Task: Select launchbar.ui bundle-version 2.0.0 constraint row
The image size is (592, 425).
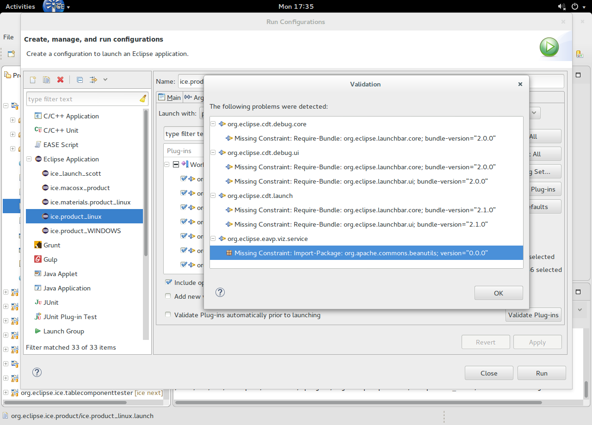Action: 366,181
